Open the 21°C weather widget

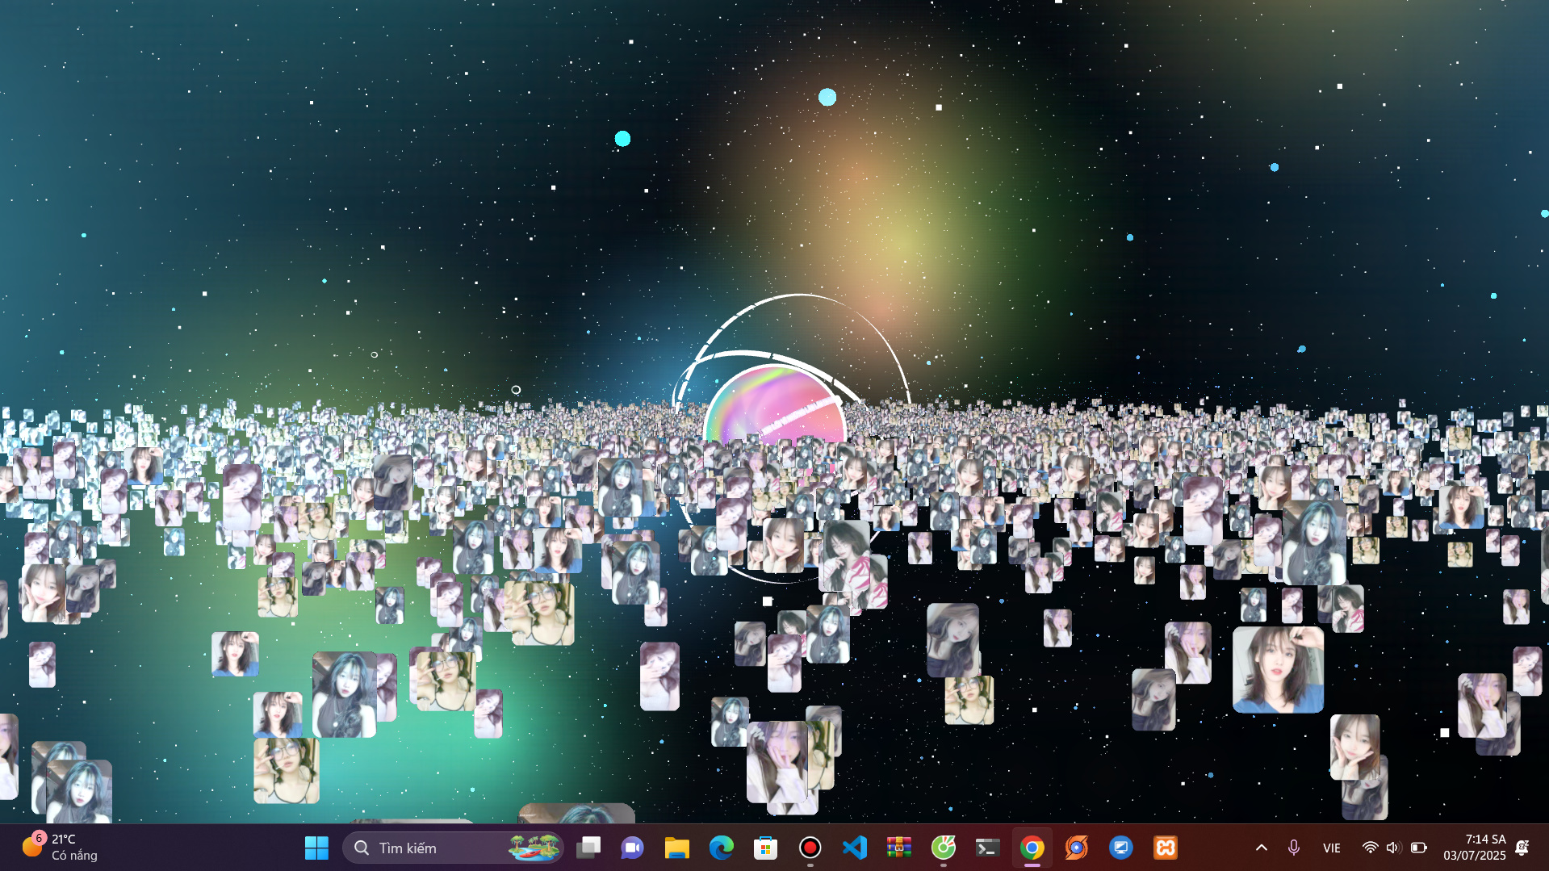tap(61, 848)
